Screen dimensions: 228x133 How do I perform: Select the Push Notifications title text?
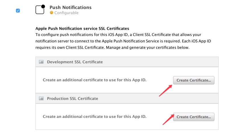point(70,7)
